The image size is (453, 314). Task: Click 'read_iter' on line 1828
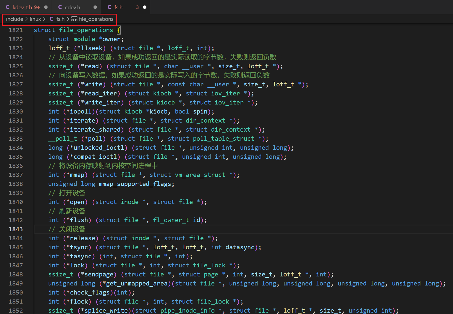[101, 94]
